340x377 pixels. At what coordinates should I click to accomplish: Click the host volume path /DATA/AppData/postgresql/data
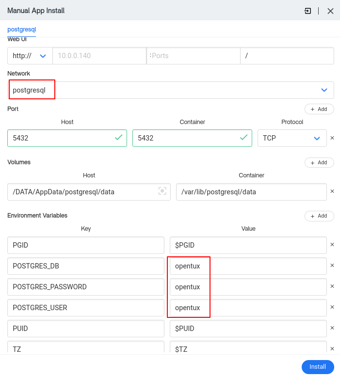89,192
